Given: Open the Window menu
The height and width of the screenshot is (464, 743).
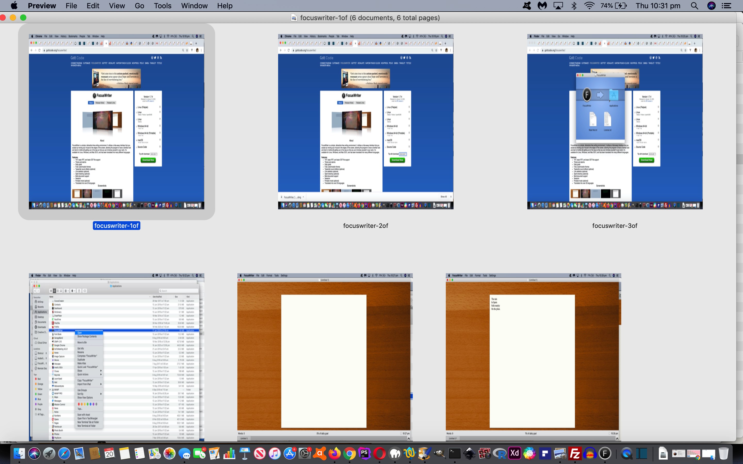Looking at the screenshot, I should click(x=194, y=5).
